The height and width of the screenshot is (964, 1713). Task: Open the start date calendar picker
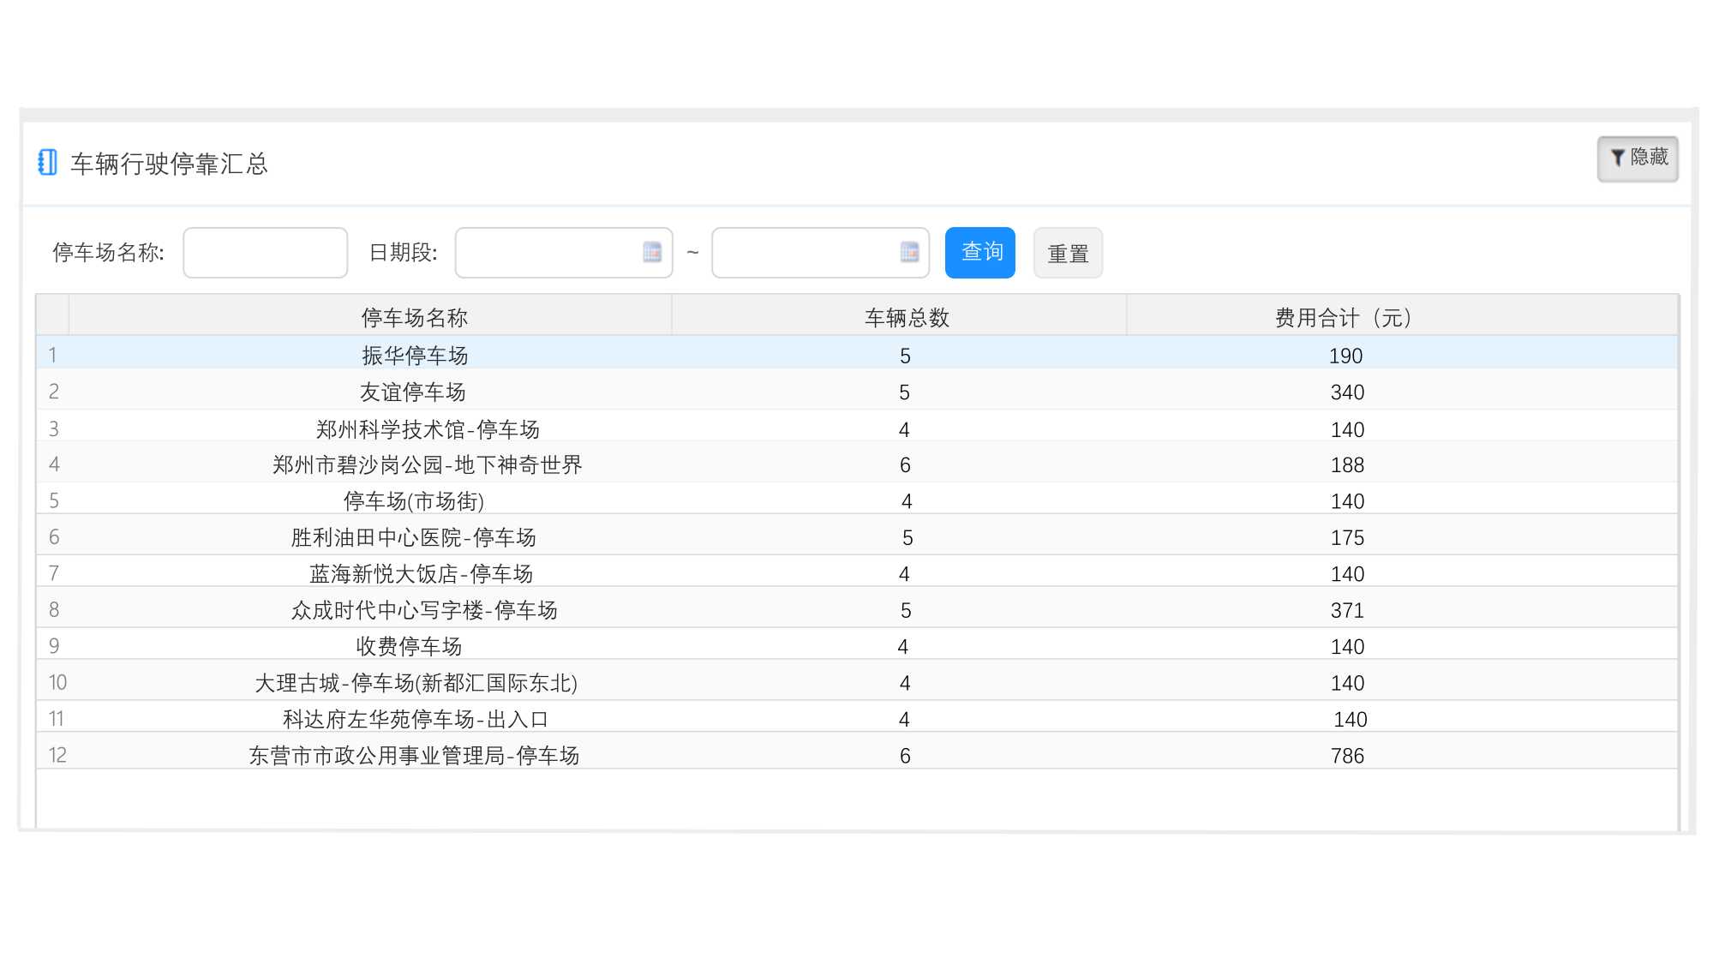[651, 252]
